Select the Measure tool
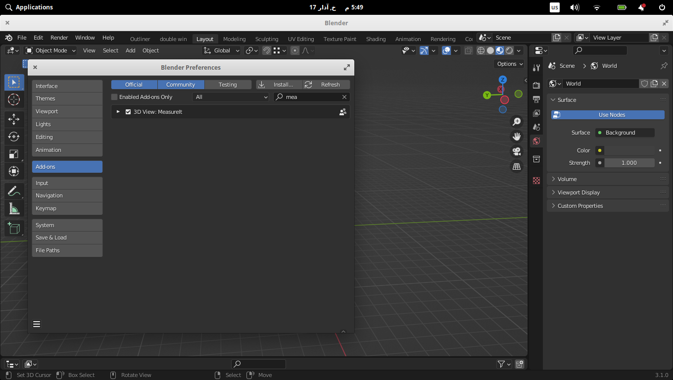The image size is (673, 380). tap(14, 209)
